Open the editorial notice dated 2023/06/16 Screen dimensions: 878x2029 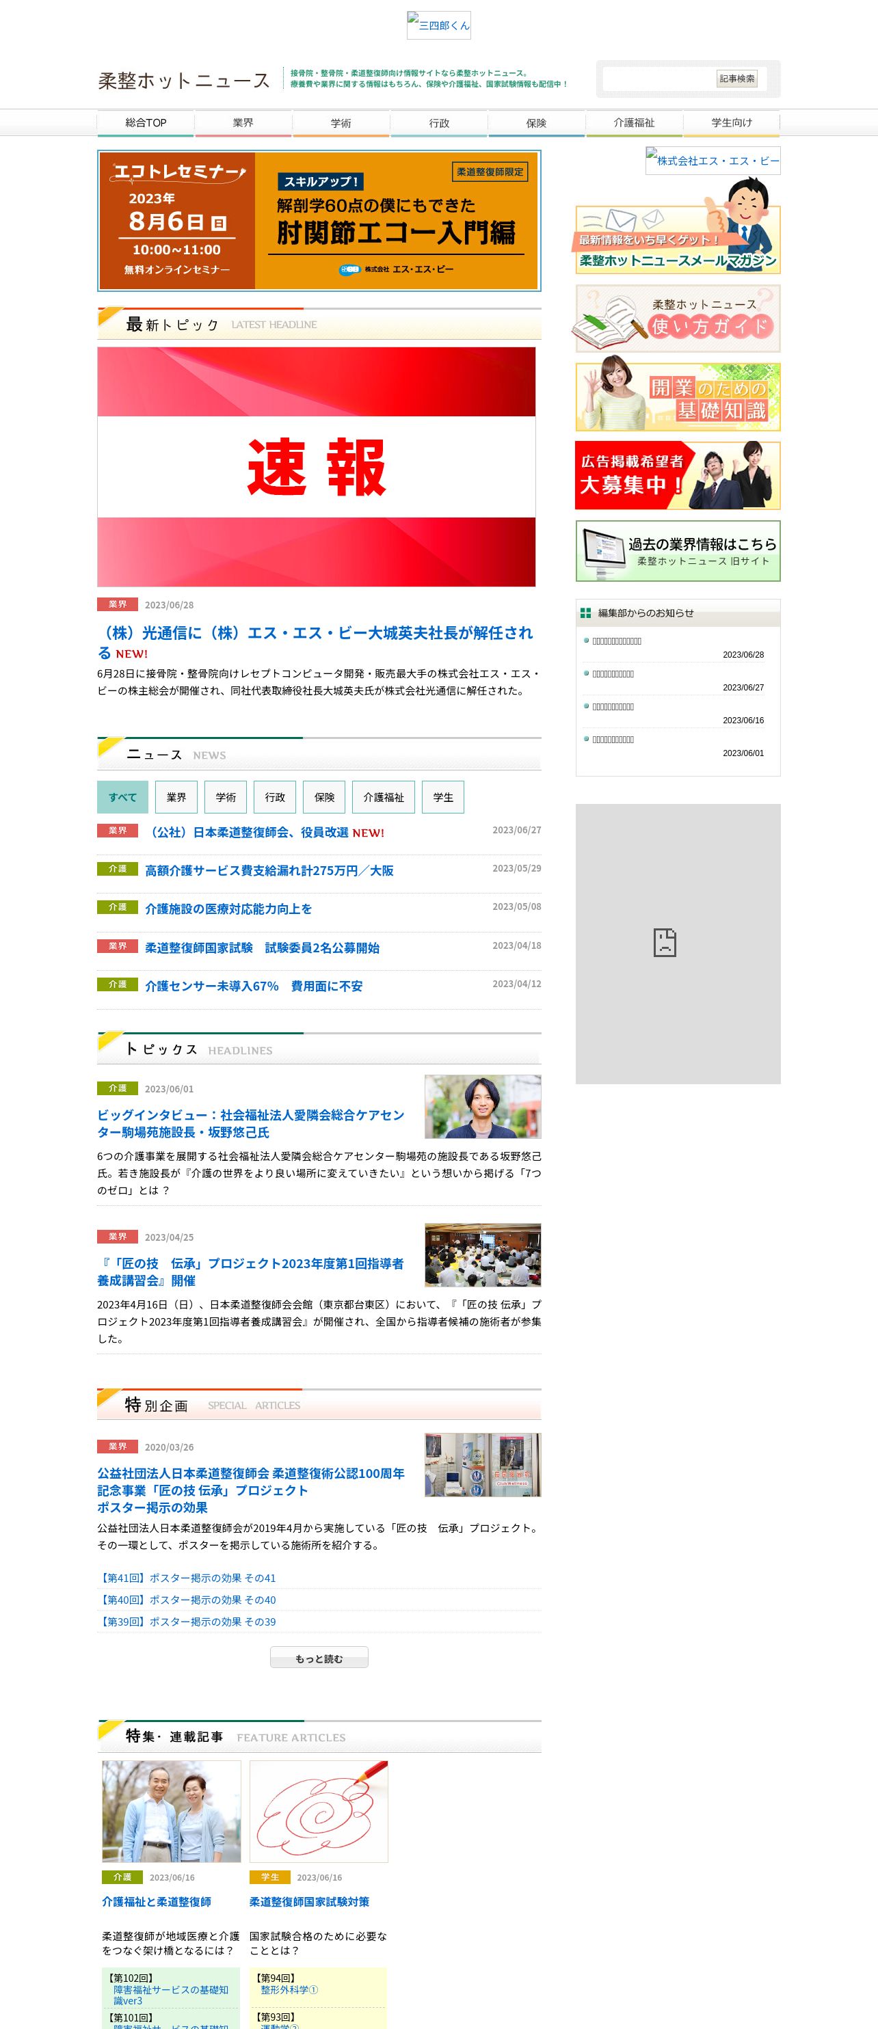click(x=613, y=707)
